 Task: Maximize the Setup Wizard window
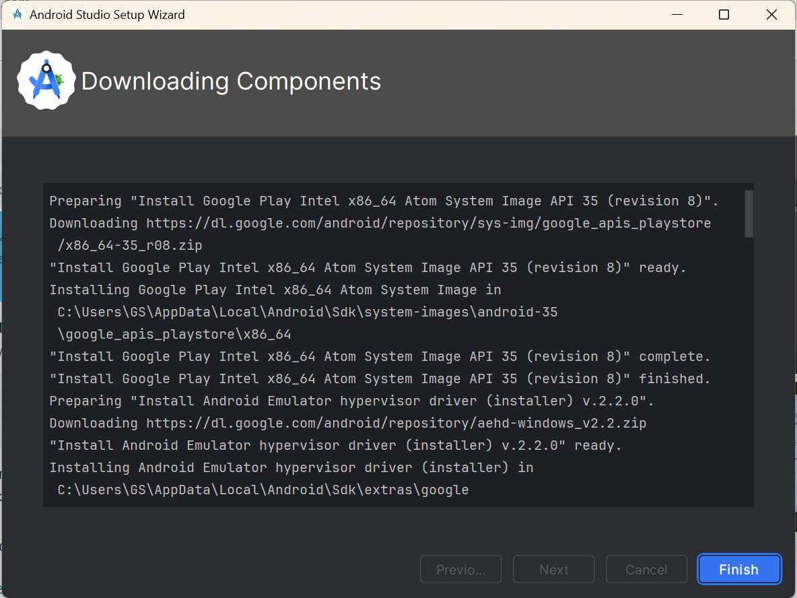(724, 14)
